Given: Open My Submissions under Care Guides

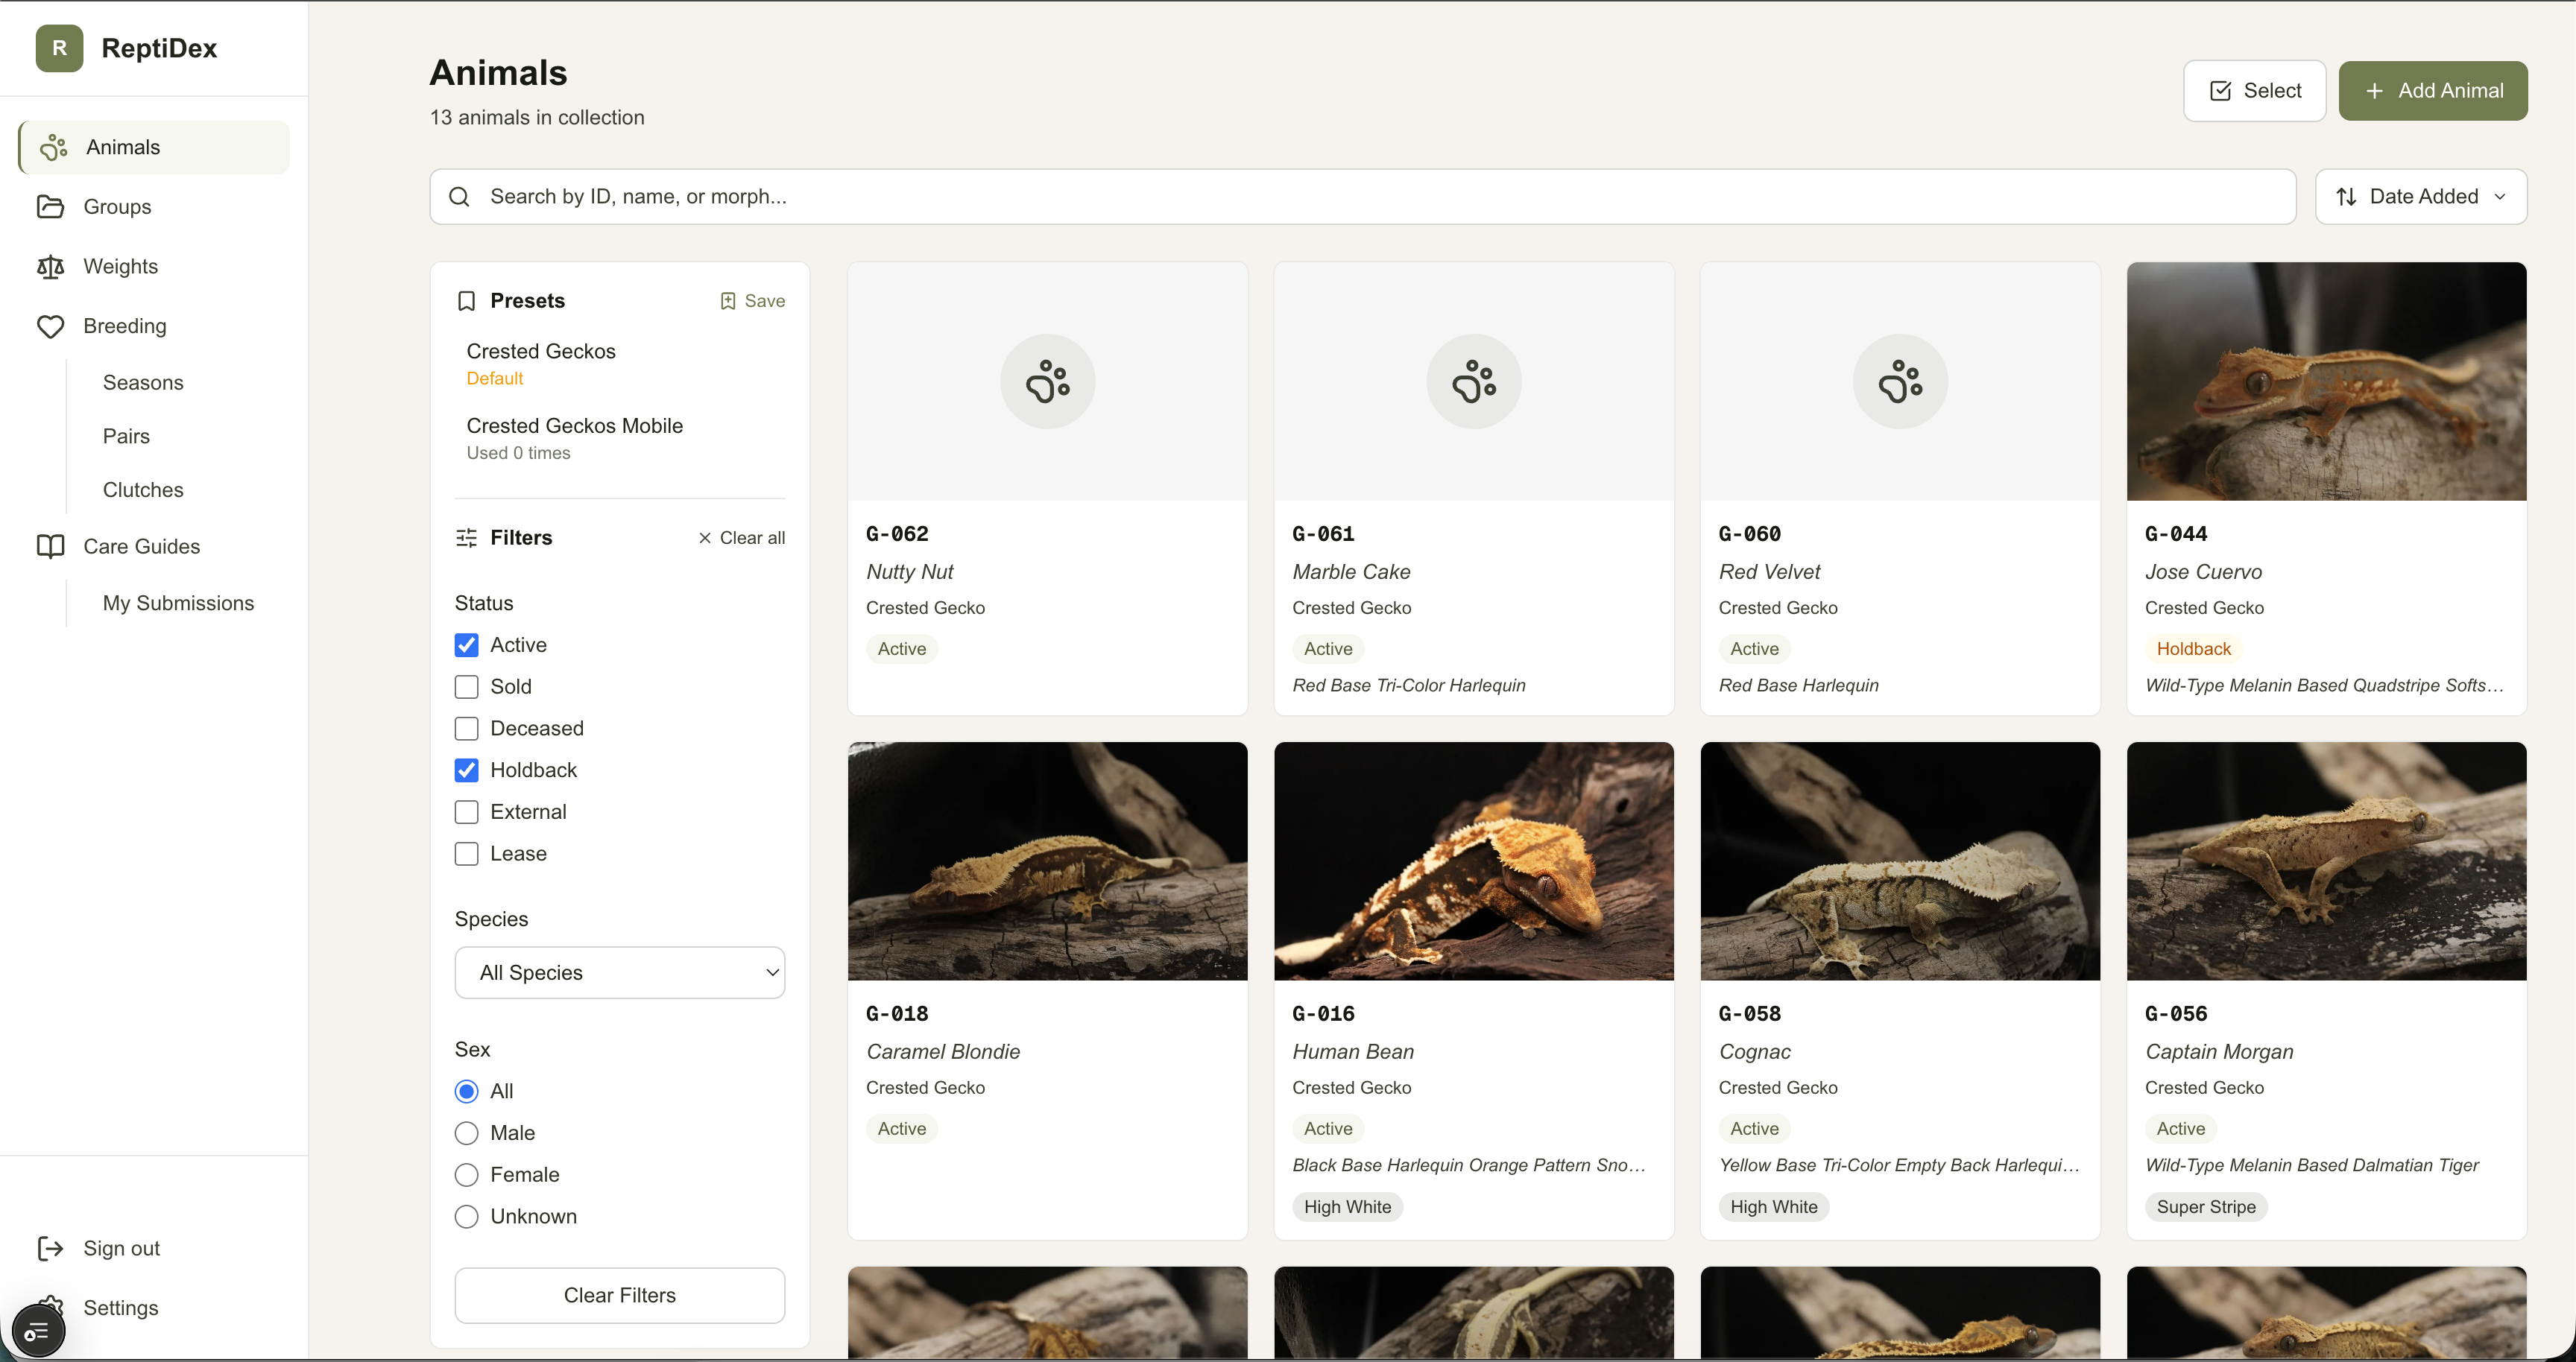Looking at the screenshot, I should pos(178,603).
